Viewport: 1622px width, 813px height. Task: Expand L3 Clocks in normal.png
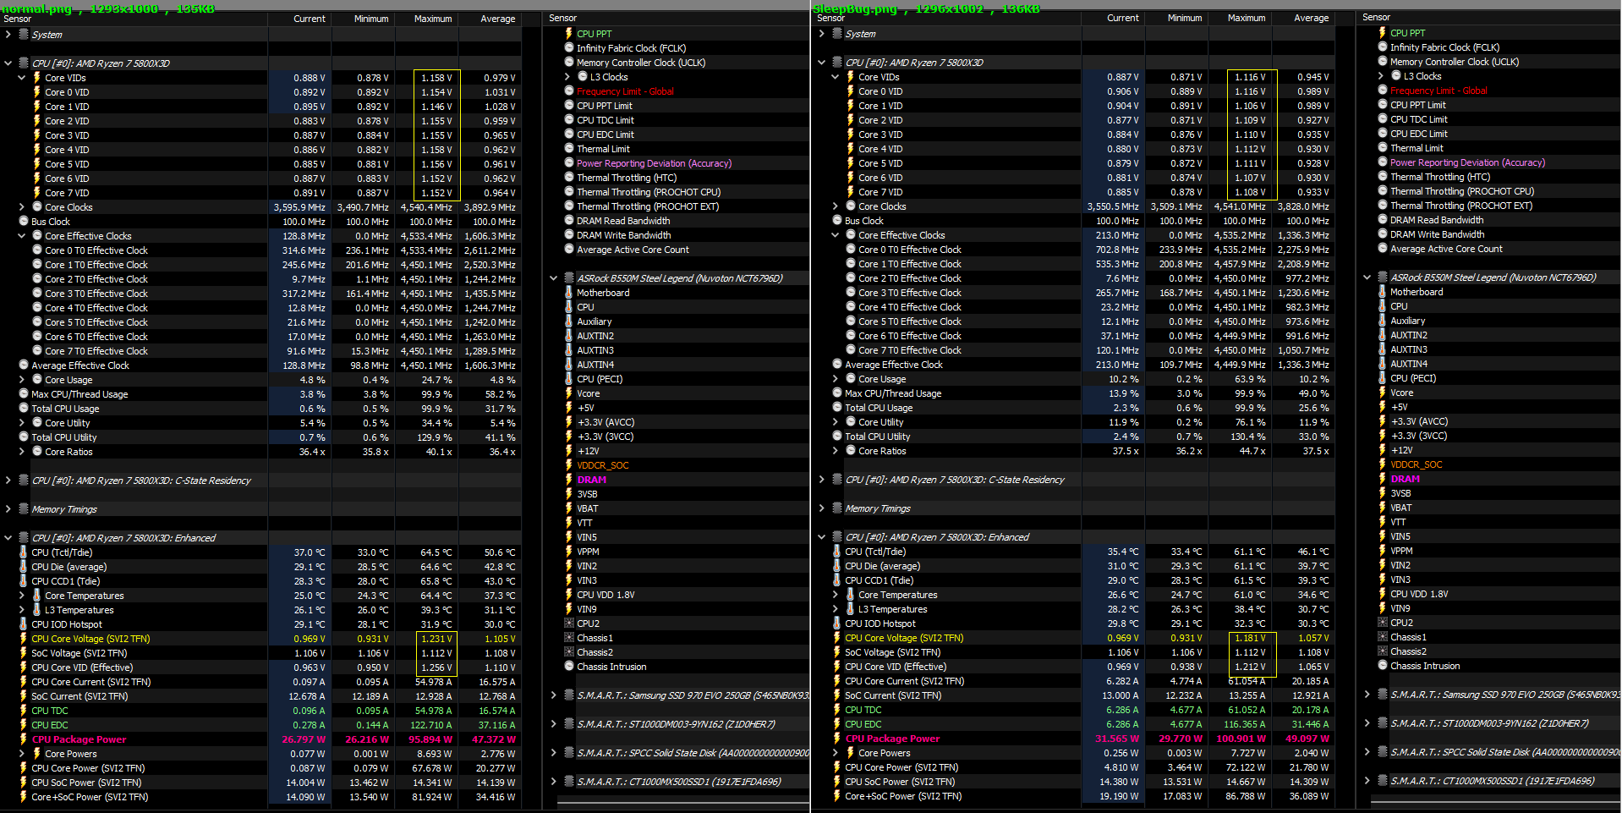568,77
